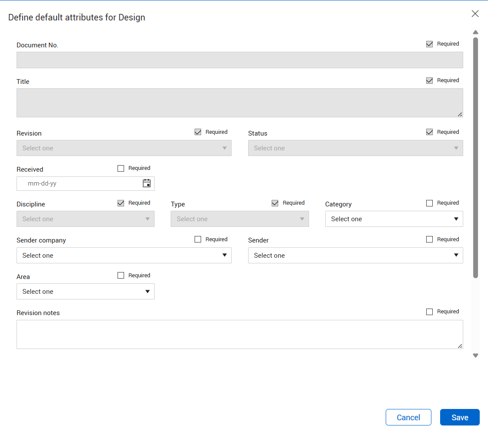Close the Define default attributes dialog
This screenshot has height=432, width=488.
(475, 13)
